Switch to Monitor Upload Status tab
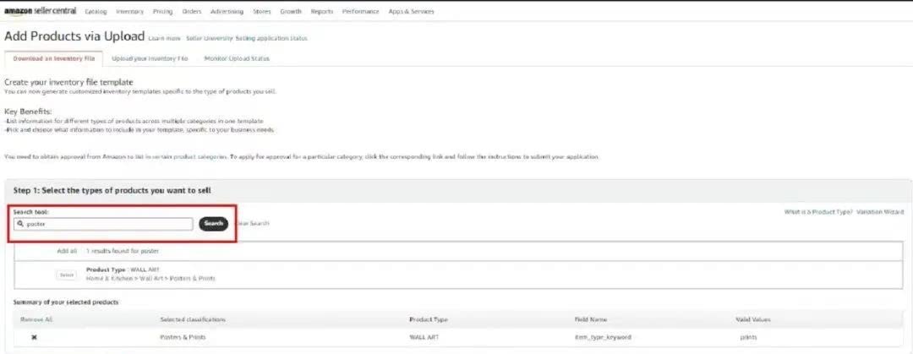 point(237,58)
